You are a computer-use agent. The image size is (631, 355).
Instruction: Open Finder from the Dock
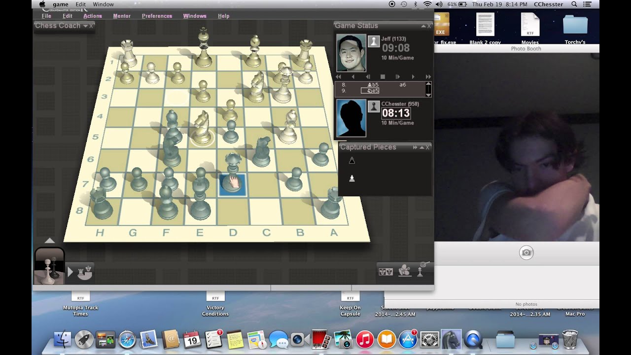tap(62, 340)
